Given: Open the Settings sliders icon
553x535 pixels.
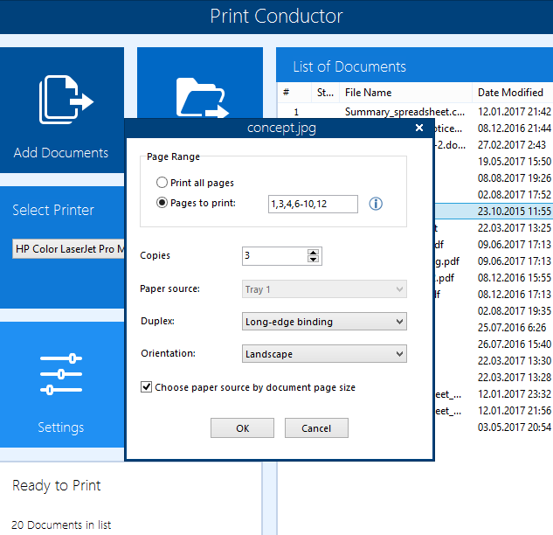Looking at the screenshot, I should pyautogui.click(x=61, y=374).
